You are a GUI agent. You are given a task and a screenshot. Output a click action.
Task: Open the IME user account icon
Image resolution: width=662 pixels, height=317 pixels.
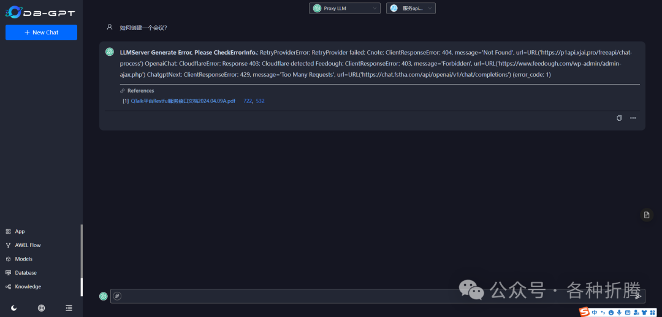point(636,312)
